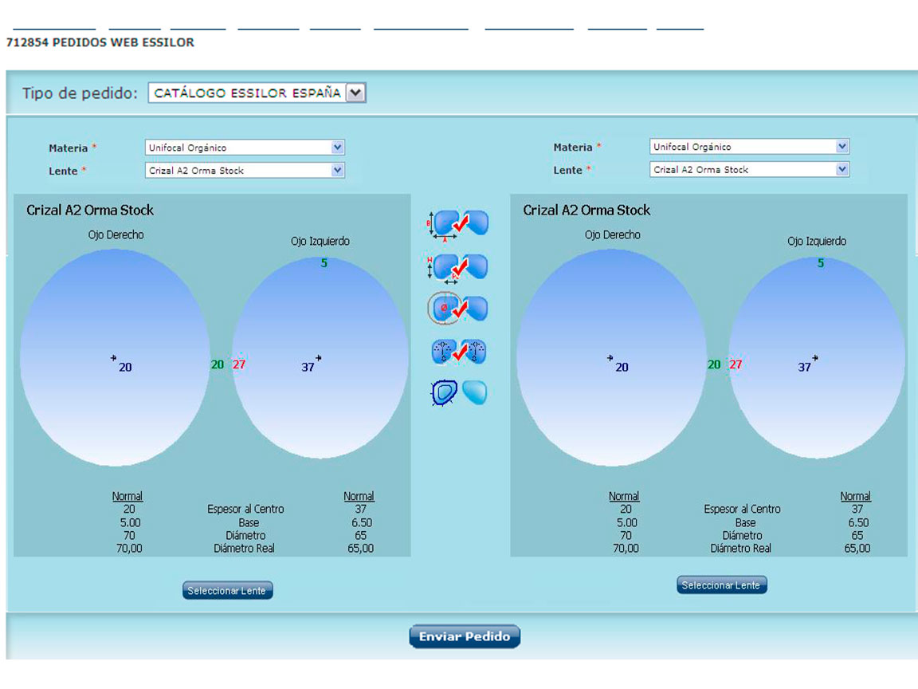
Task: Click the '712854 PEDIDOS WEB ESSILOR' heading
Action: point(100,42)
